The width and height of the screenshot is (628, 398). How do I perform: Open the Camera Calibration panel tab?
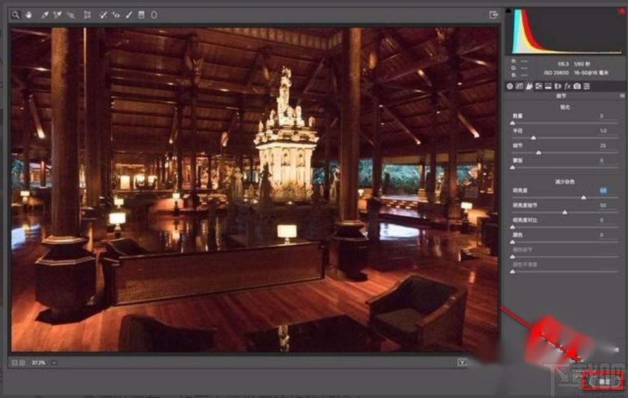tap(577, 85)
